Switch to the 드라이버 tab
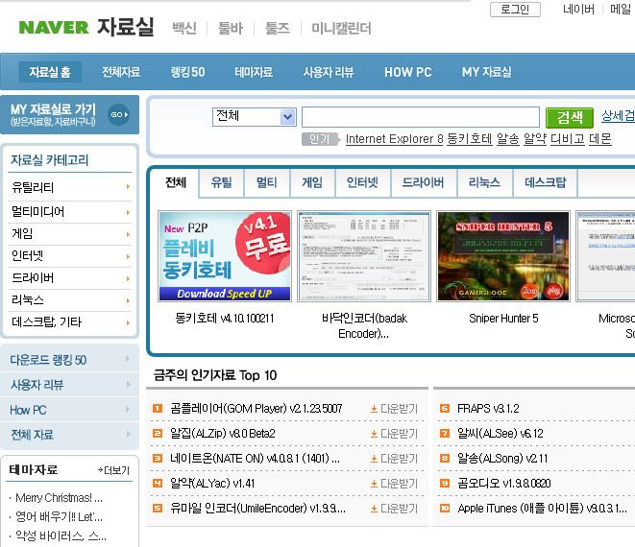This screenshot has width=635, height=547. pos(424,182)
